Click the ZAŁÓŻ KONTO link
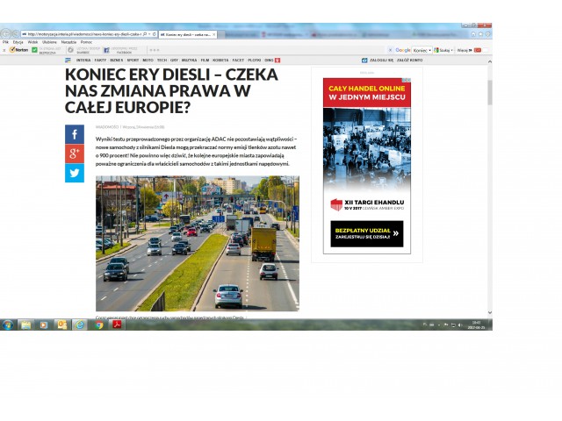 click(x=410, y=61)
